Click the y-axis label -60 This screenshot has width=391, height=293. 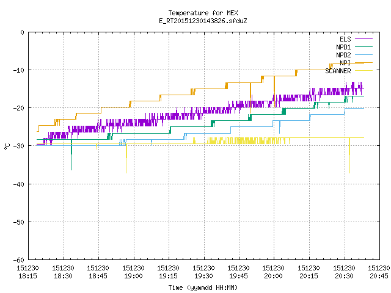click(x=19, y=260)
